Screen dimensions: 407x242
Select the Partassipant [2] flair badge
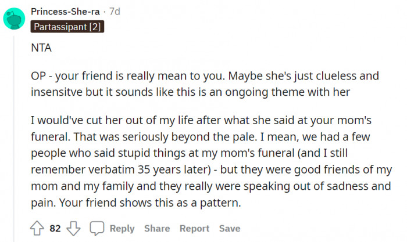point(67,27)
